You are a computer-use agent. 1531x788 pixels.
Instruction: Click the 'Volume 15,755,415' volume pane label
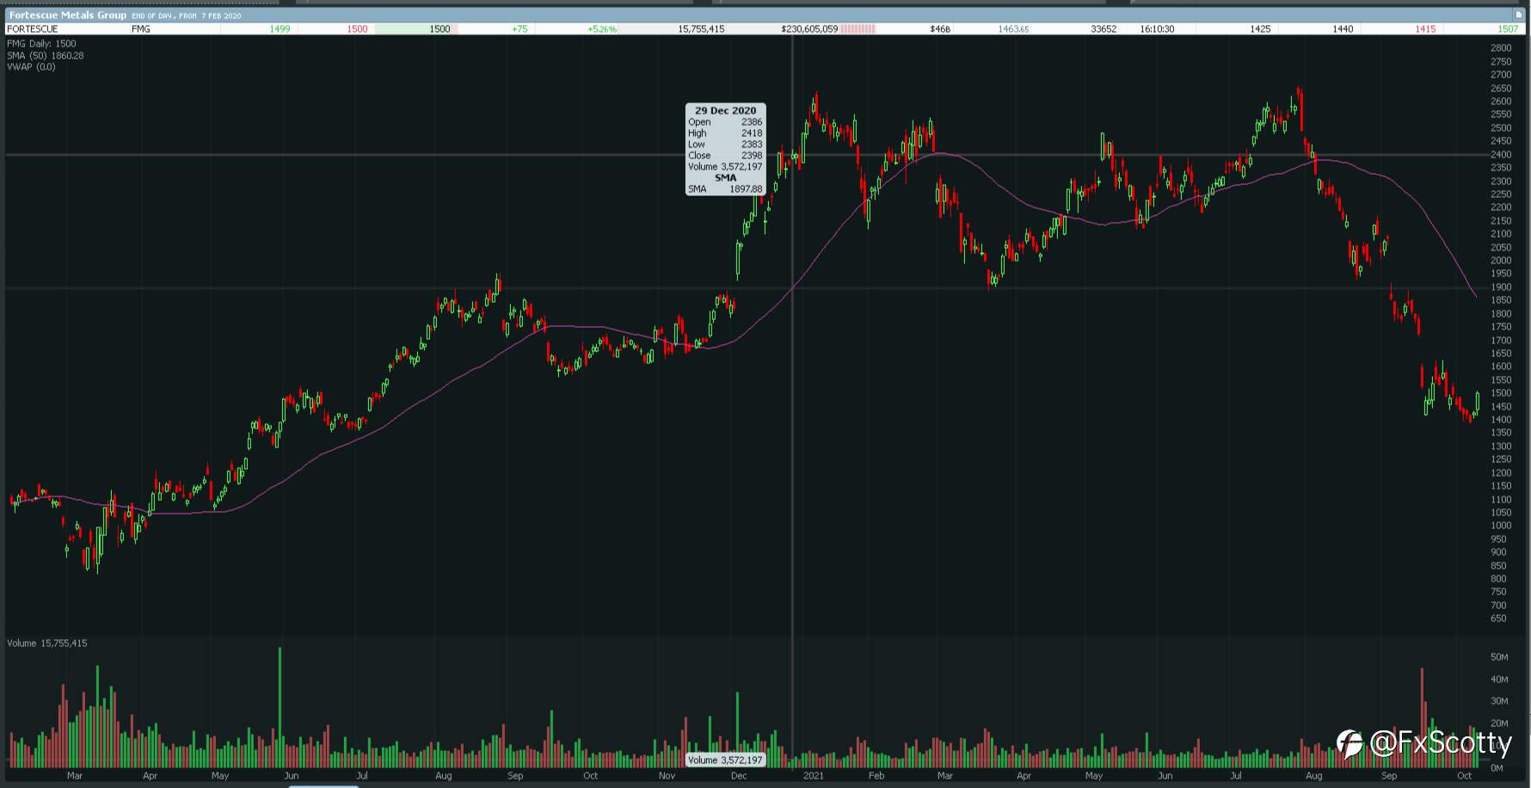tap(47, 643)
